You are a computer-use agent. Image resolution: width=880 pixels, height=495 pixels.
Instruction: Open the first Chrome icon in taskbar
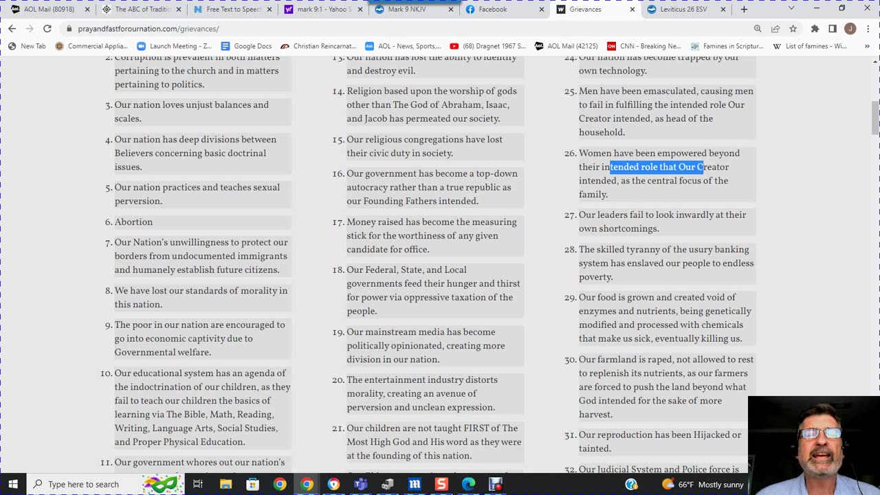(x=280, y=484)
